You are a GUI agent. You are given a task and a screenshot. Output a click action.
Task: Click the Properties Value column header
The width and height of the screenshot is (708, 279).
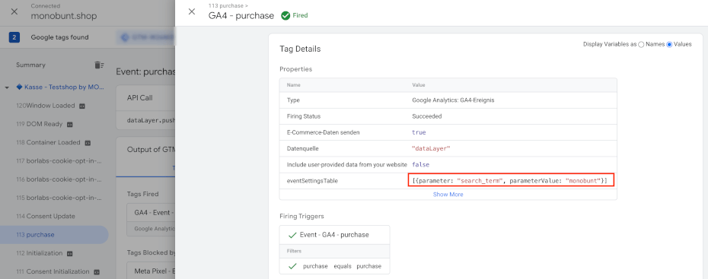coord(418,84)
